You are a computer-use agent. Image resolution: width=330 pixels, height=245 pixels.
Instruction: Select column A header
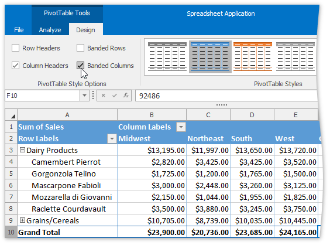[x=67, y=115]
